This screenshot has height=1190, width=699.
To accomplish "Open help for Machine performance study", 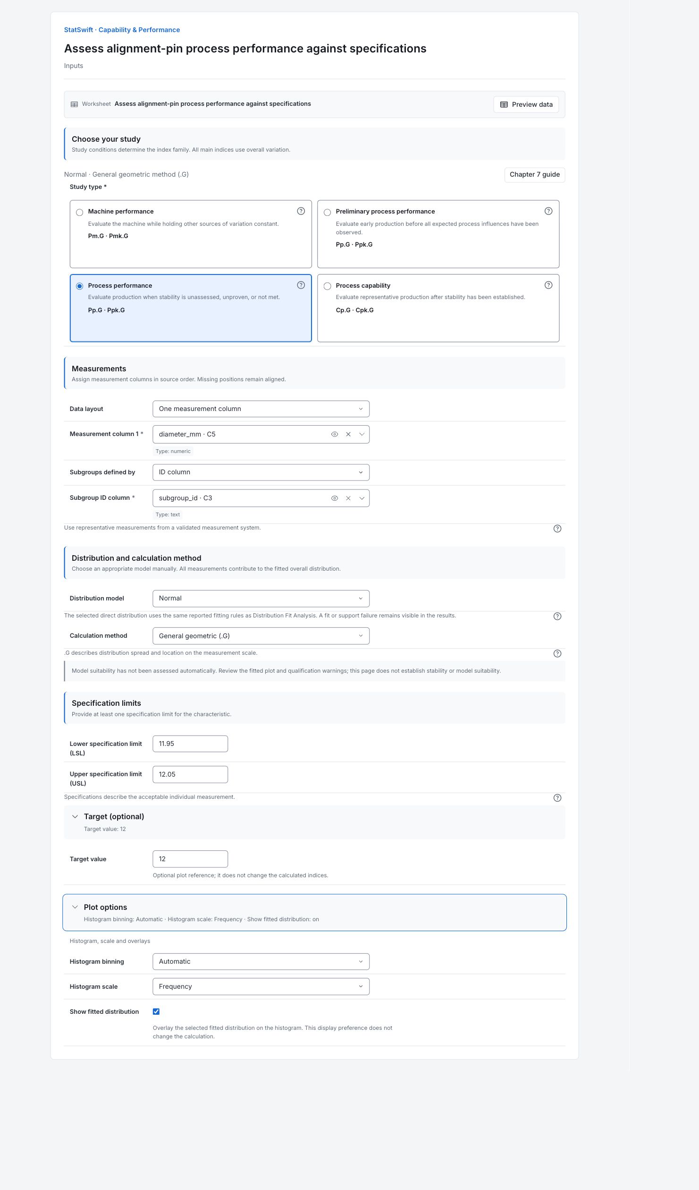I will pos(301,211).
